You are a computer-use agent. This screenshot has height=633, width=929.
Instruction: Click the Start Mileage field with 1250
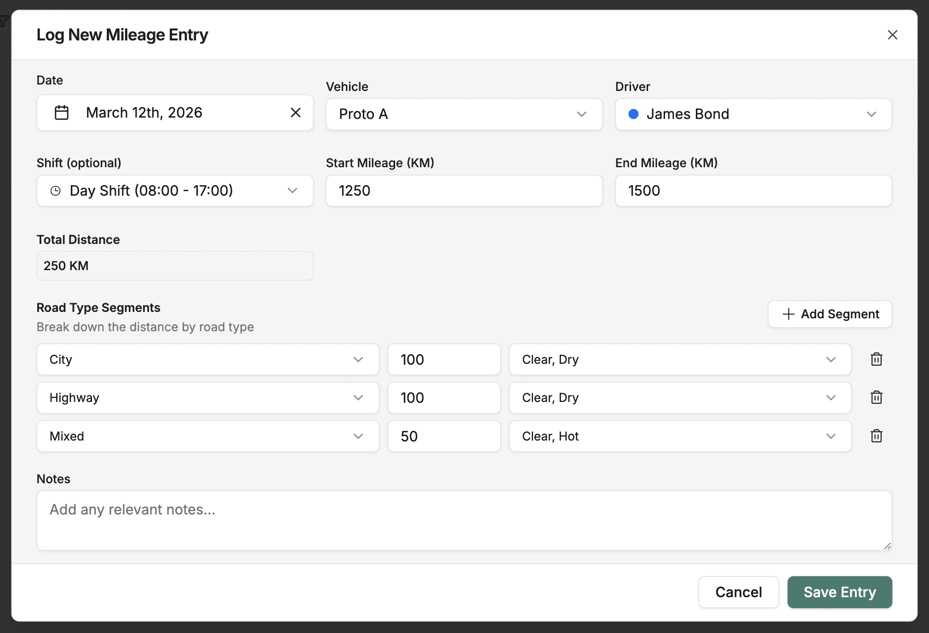coord(464,191)
